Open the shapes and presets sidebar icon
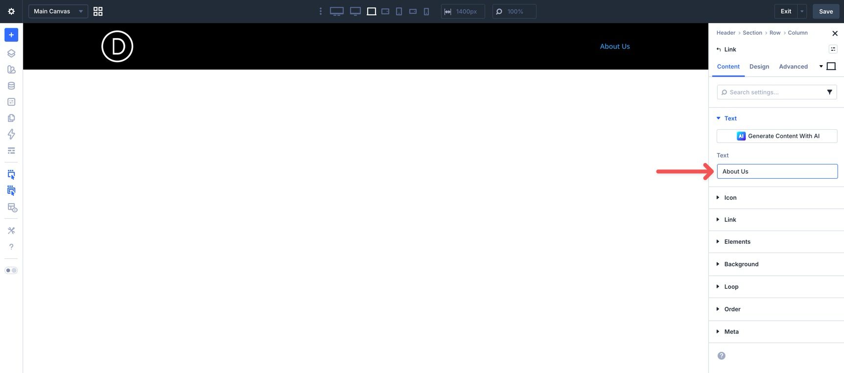The height and width of the screenshot is (373, 844). 11,70
